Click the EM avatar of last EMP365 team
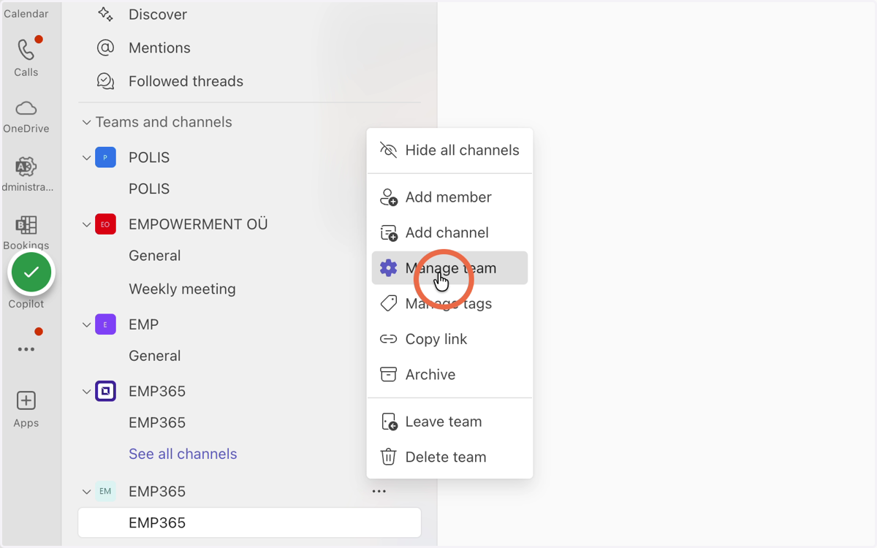This screenshot has height=548, width=877. [x=105, y=492]
